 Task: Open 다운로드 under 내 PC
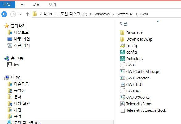point(21,84)
